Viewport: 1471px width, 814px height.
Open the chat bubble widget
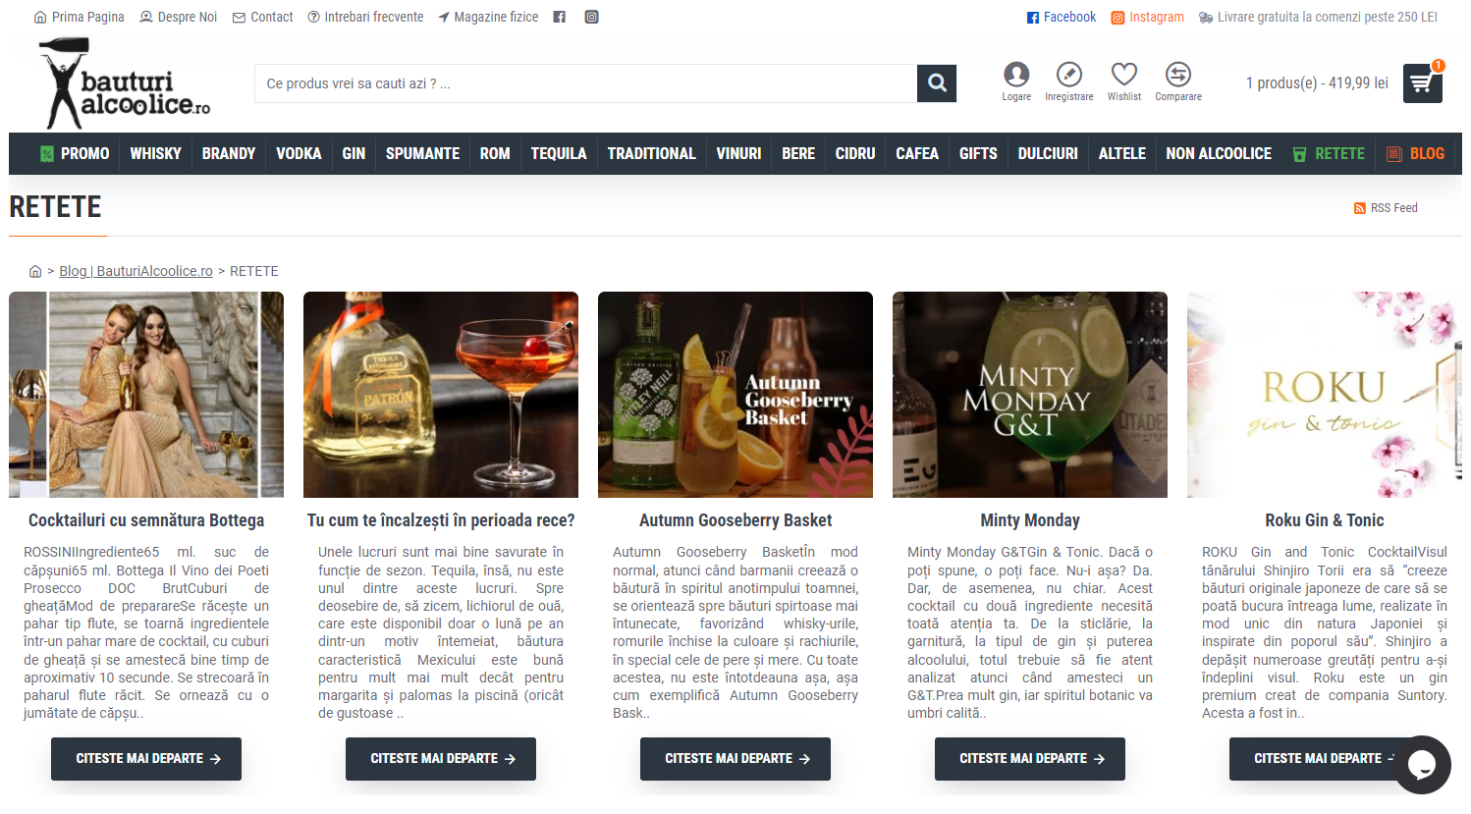click(1422, 764)
